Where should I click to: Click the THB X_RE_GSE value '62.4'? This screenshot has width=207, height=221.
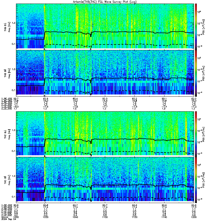coord(75,99)
